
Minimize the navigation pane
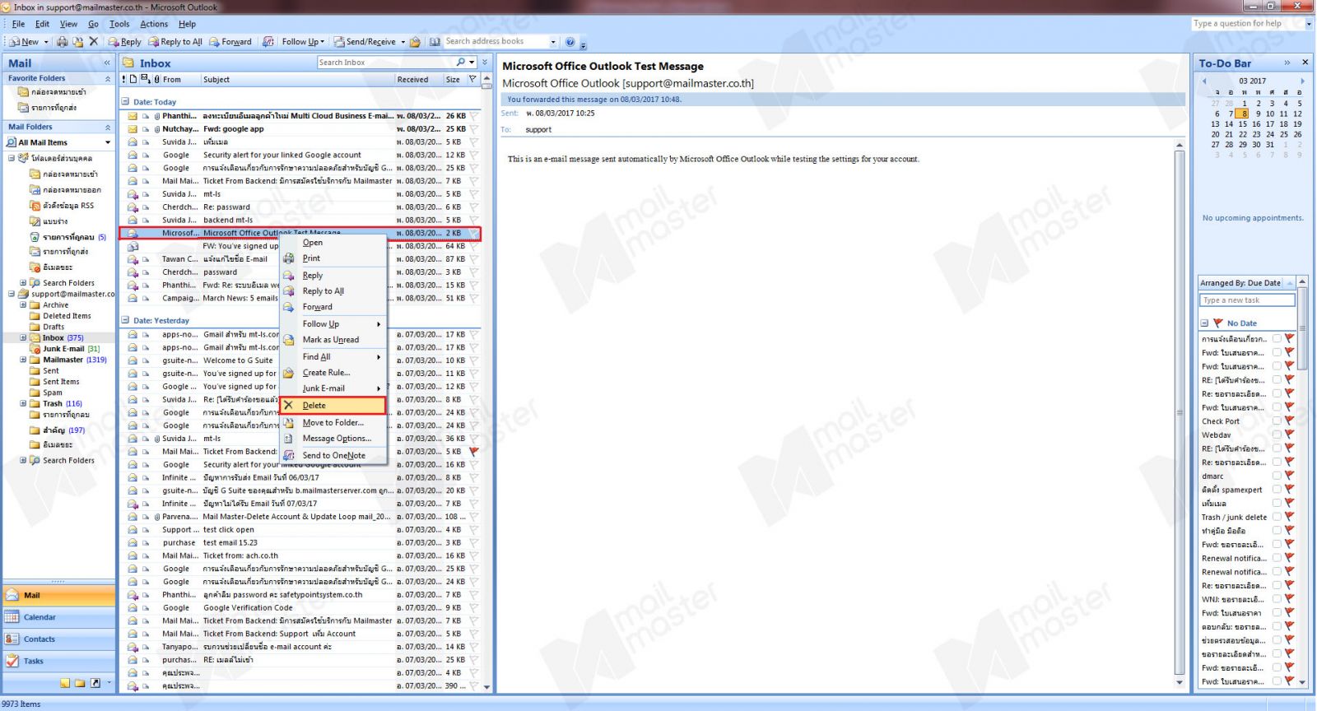tap(106, 63)
